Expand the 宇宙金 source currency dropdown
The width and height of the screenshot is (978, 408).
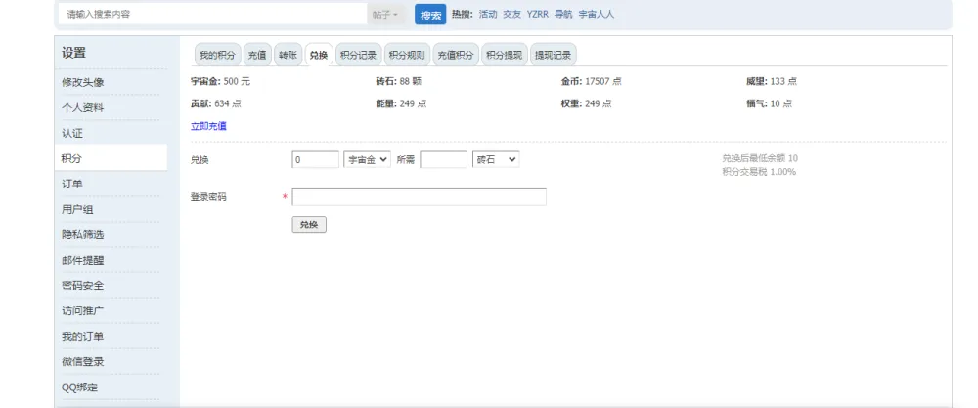point(367,159)
